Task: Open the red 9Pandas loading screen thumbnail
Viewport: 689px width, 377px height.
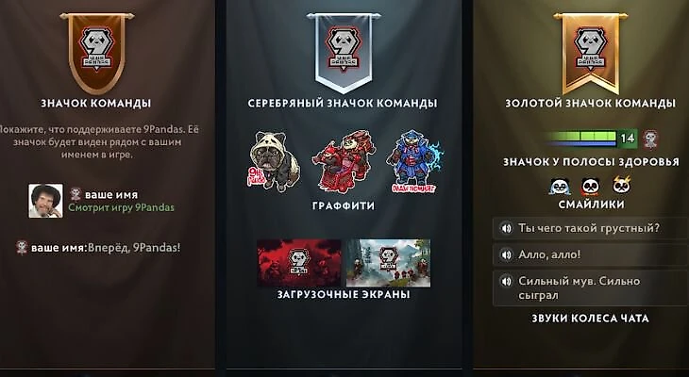Action: coord(299,262)
